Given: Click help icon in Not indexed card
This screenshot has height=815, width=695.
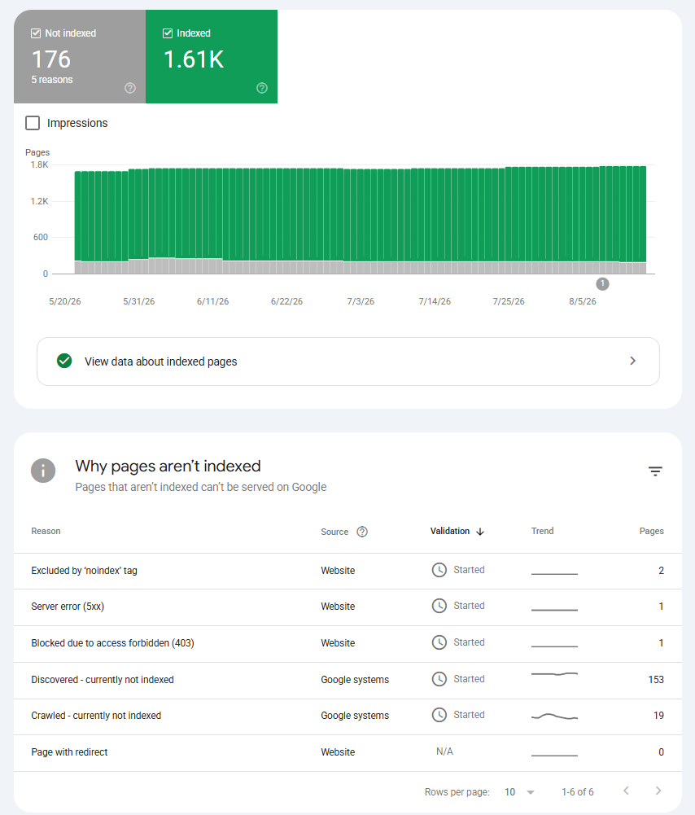Looking at the screenshot, I should (130, 88).
